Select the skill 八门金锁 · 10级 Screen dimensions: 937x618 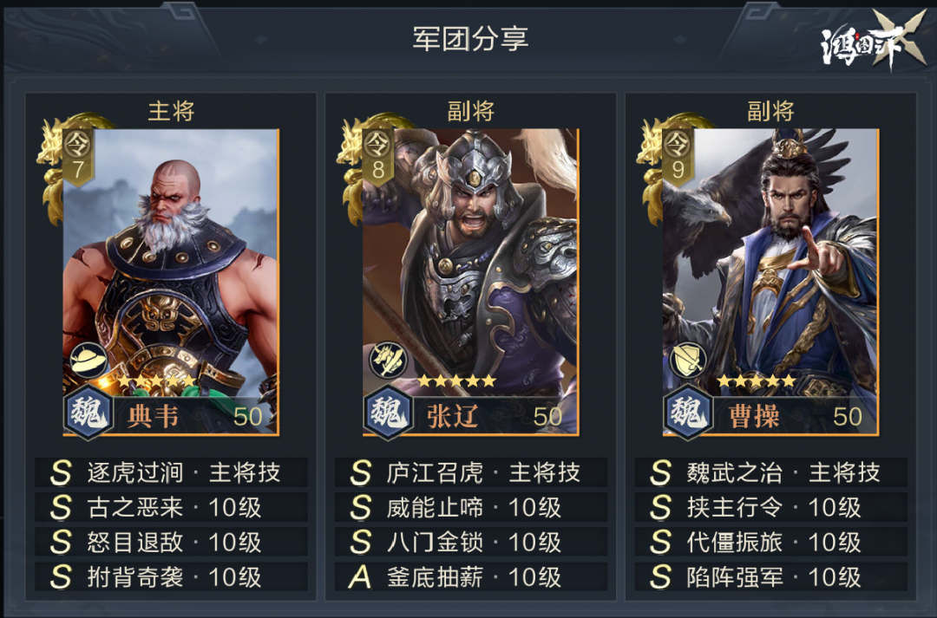(471, 542)
